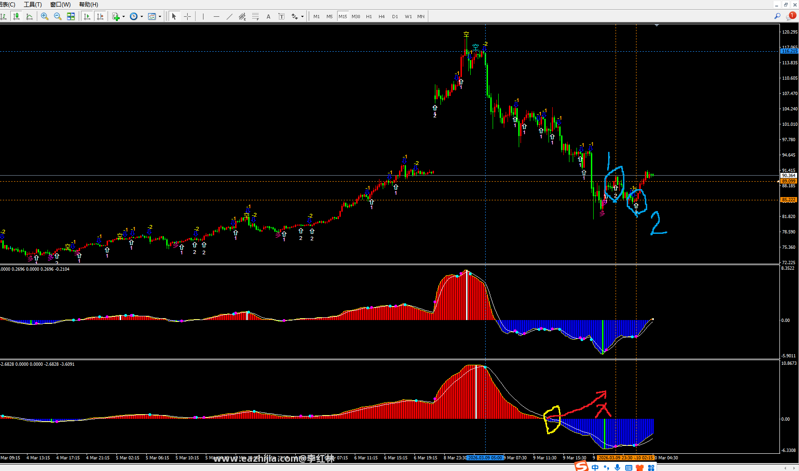Select the equidistant channel tool
799x471 pixels.
pos(243,16)
